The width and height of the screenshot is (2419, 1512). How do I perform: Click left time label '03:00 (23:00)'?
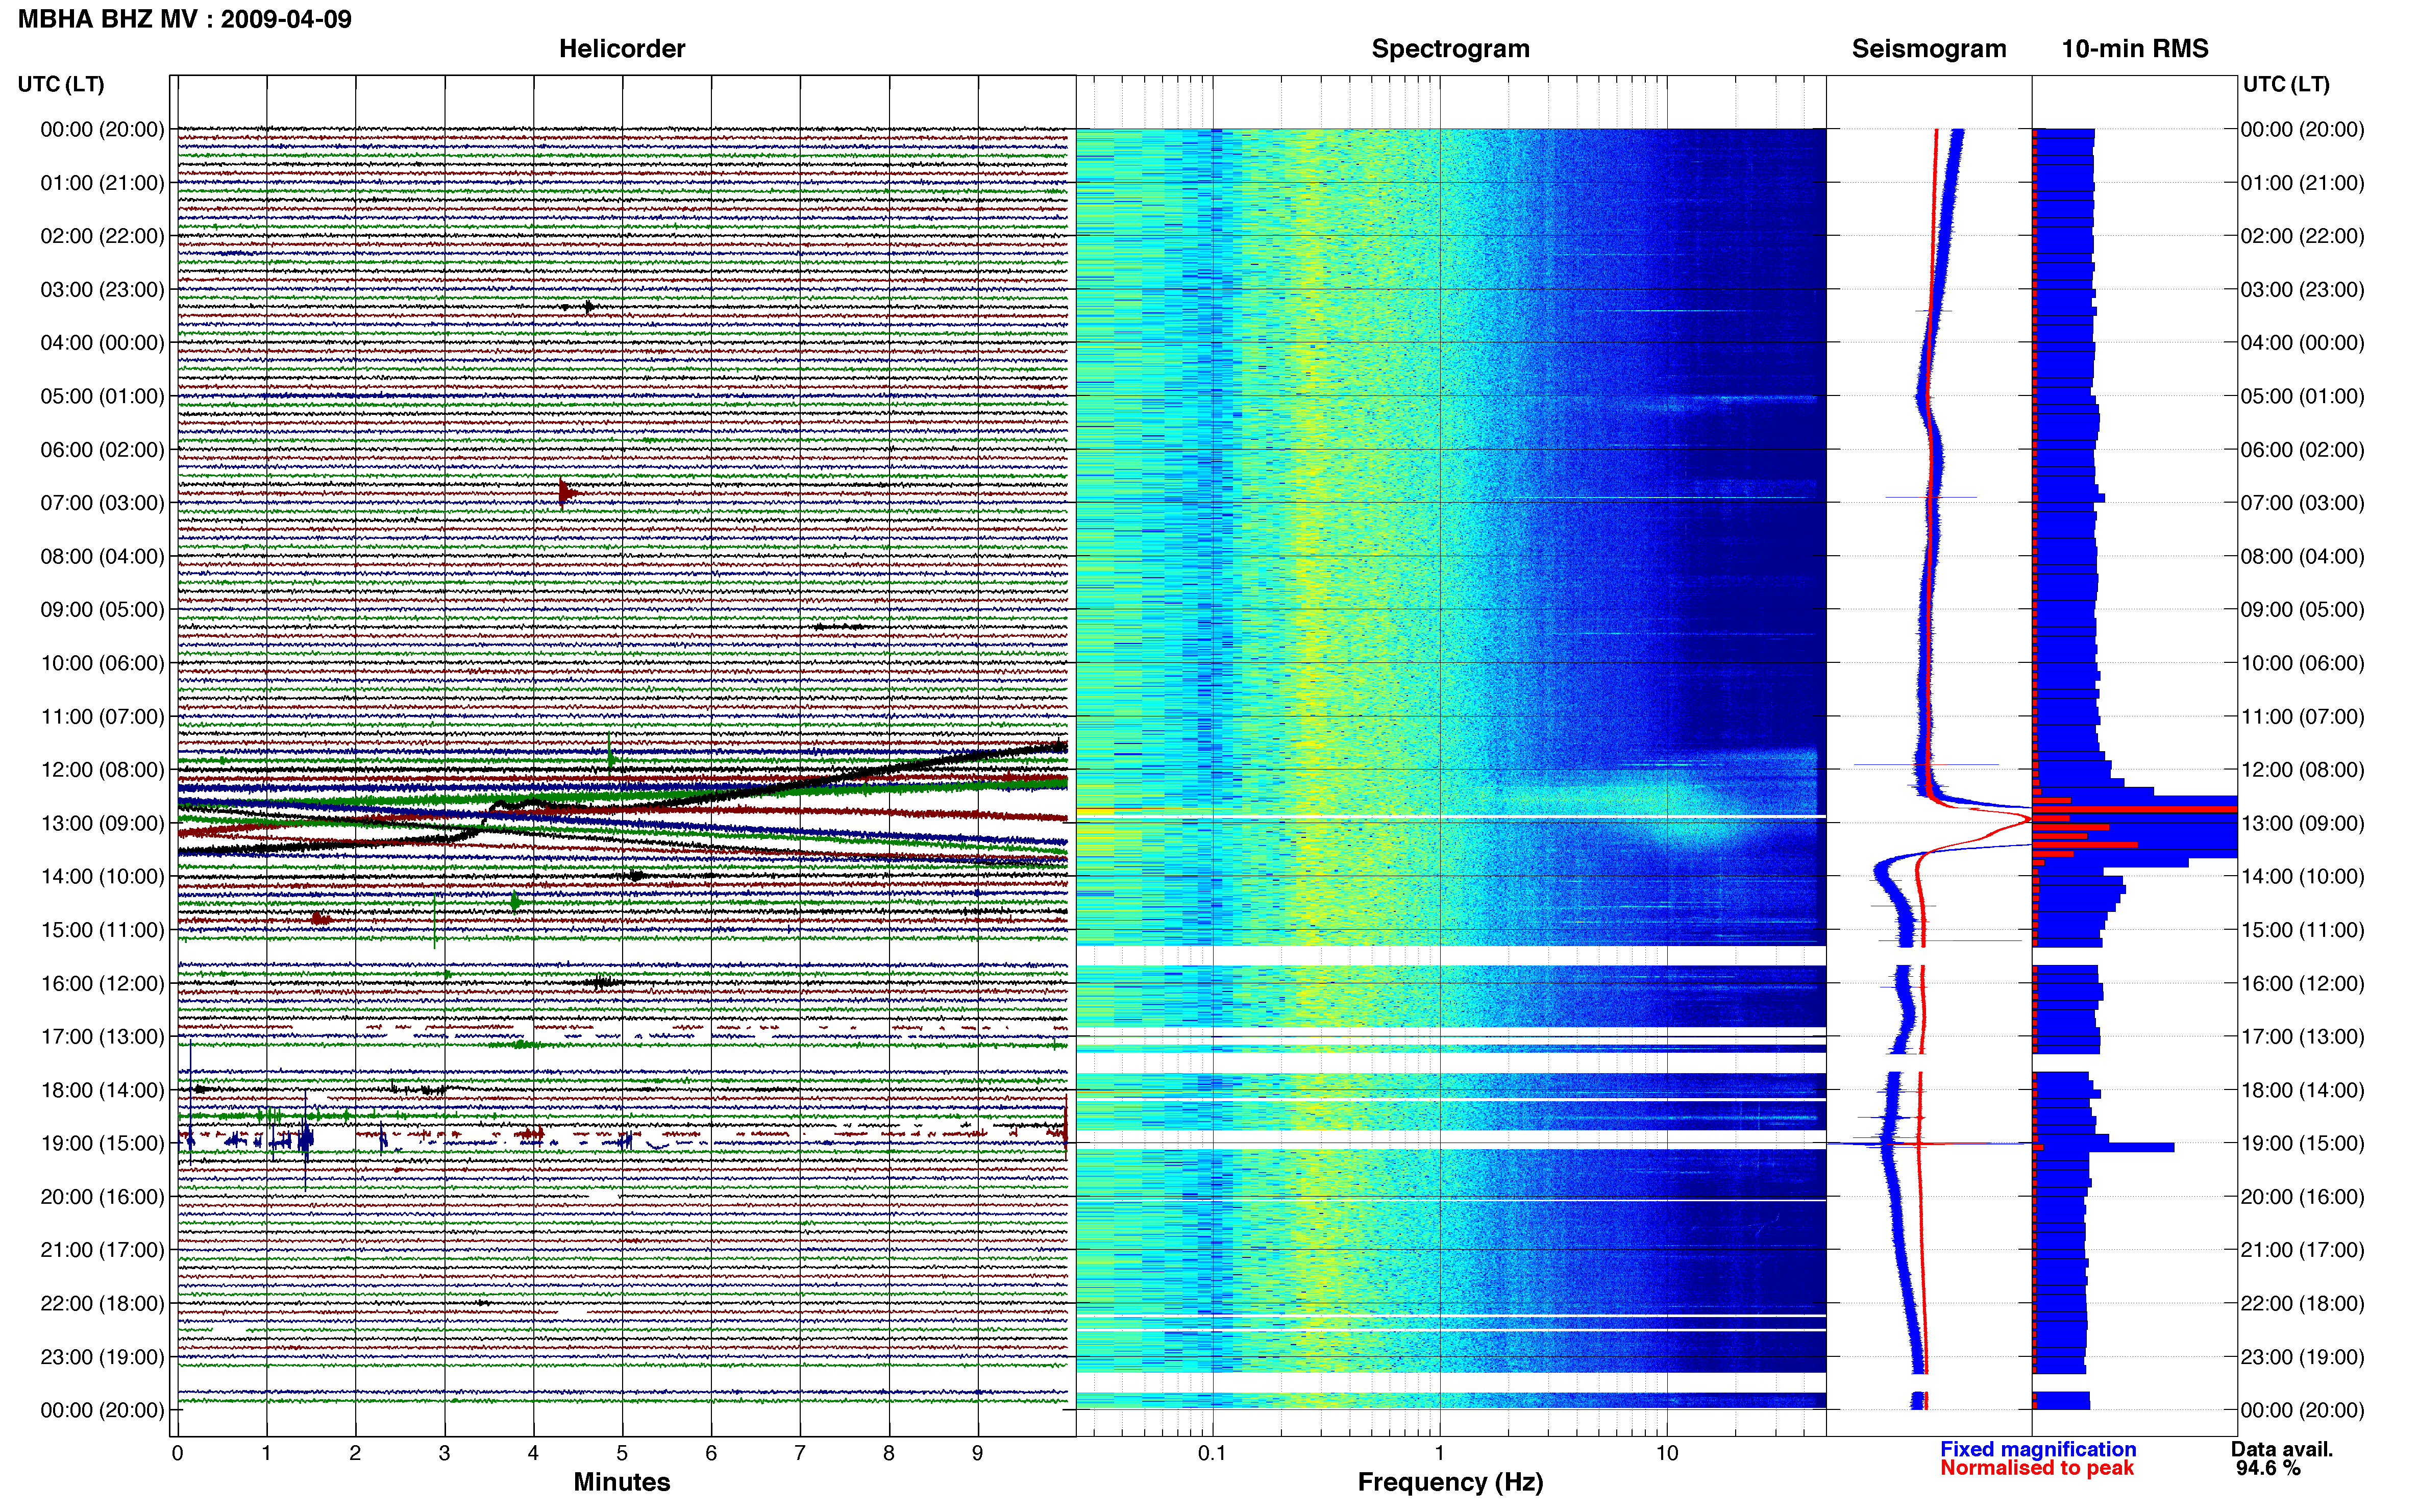click(102, 289)
